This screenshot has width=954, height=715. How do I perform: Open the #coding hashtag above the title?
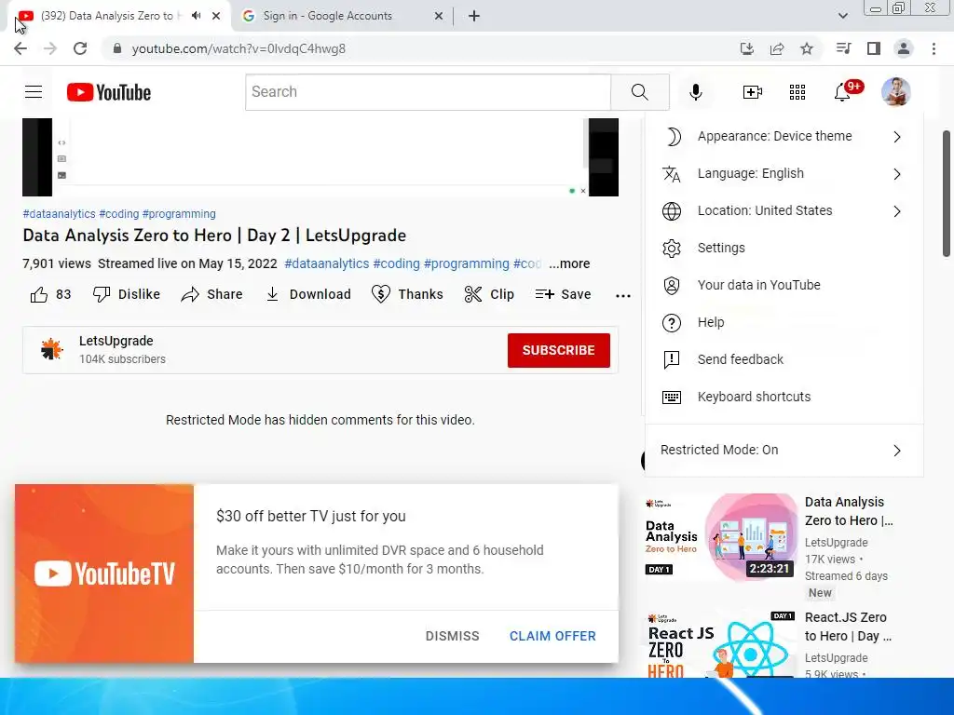[x=119, y=214]
